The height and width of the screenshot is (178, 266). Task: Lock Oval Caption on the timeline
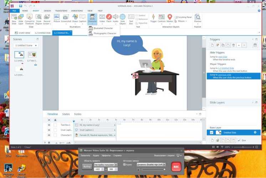coord(55,130)
